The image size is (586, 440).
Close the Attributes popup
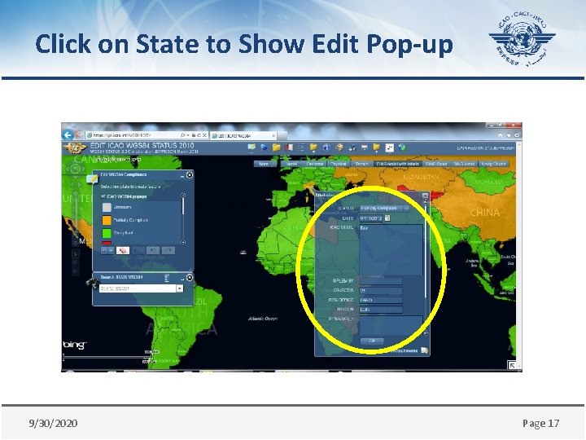pos(425,196)
